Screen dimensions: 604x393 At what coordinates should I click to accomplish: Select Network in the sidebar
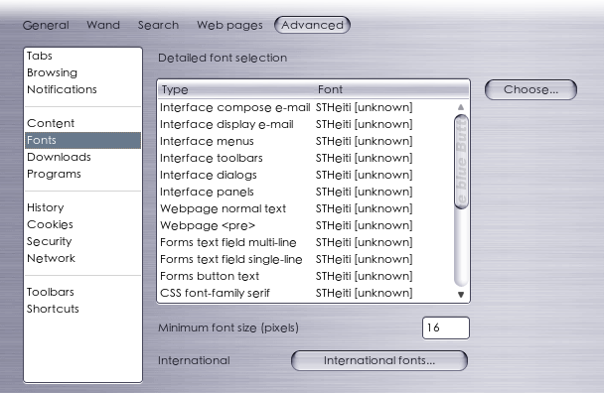pyautogui.click(x=82, y=258)
